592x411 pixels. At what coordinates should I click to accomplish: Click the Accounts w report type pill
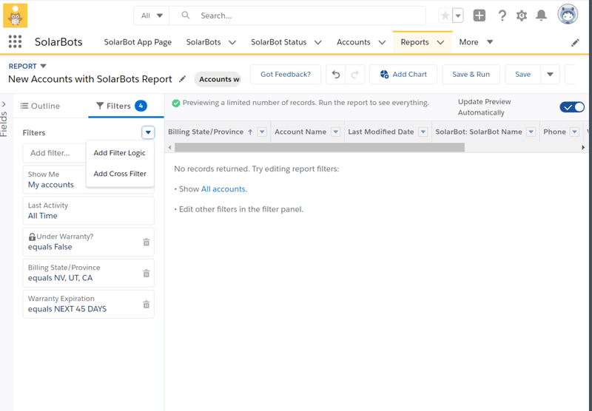pyautogui.click(x=218, y=79)
